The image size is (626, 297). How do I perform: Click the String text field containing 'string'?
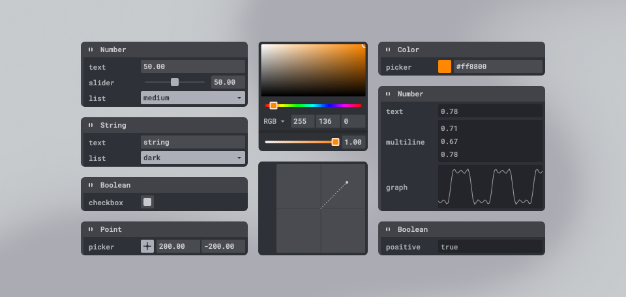[x=193, y=142]
